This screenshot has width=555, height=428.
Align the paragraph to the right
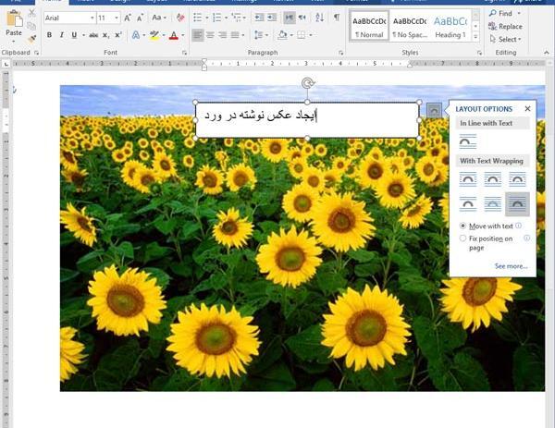pyautogui.click(x=223, y=35)
